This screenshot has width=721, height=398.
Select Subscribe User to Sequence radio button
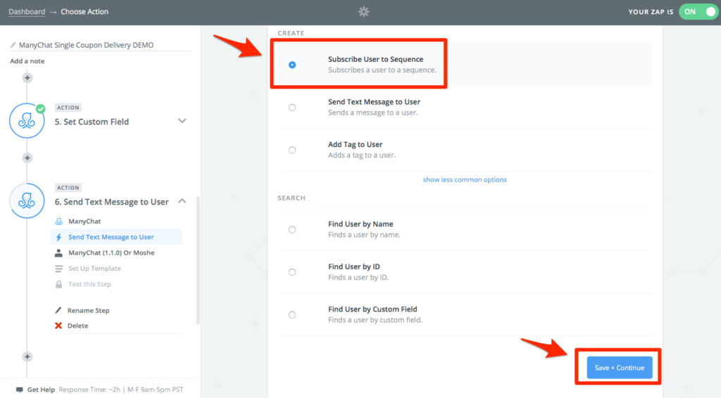[292, 65]
